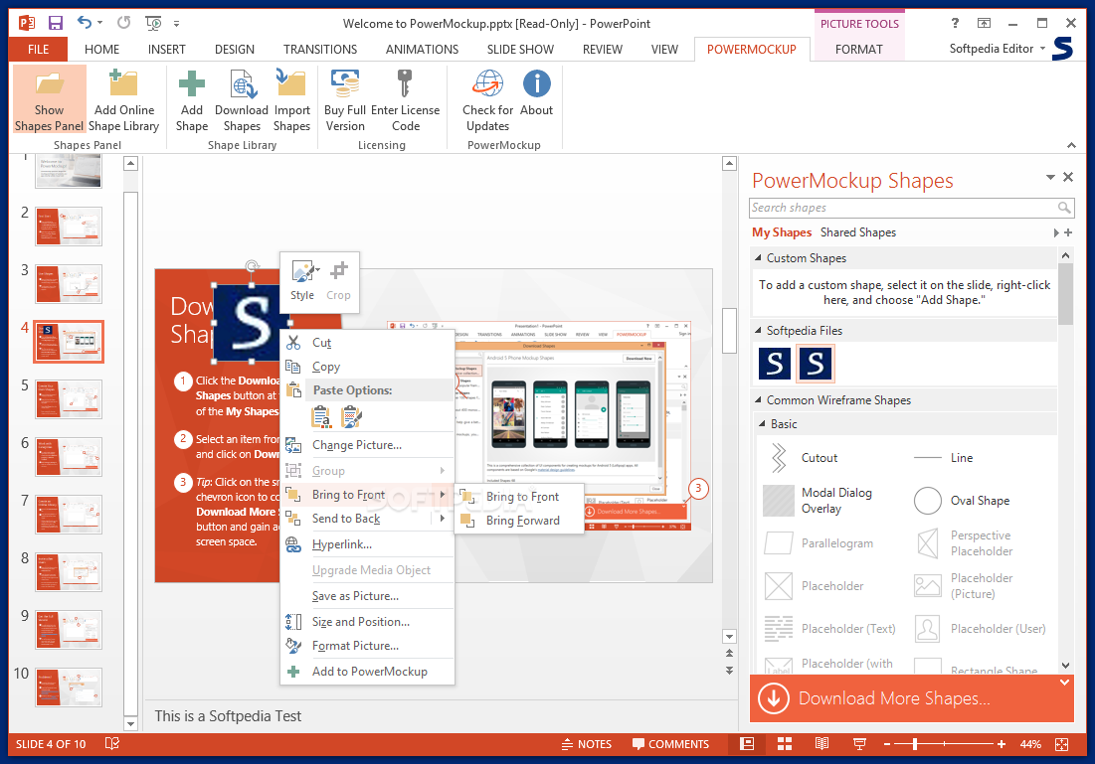Open PowerMockup Shapes pane options arrow
Image resolution: width=1095 pixels, height=764 pixels.
click(x=1050, y=177)
